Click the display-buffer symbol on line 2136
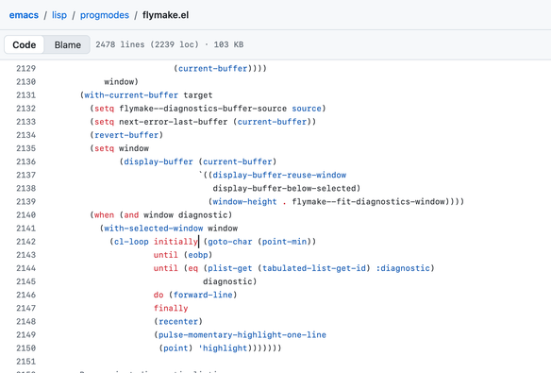 (x=159, y=161)
